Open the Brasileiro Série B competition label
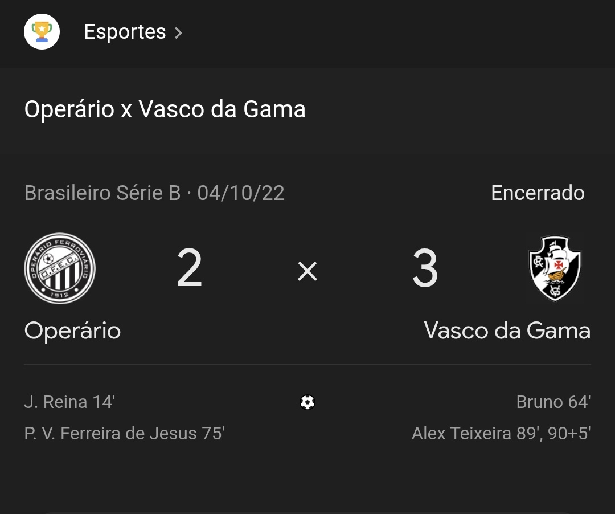Screen dimensions: 615x514 [102, 193]
